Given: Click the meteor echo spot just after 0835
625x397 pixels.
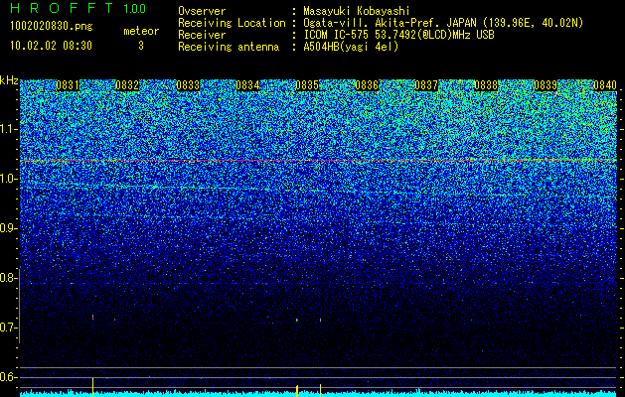Looking at the screenshot, I should pyautogui.click(x=321, y=320).
